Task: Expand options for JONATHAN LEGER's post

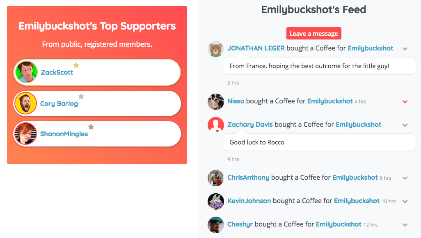Action: (405, 49)
